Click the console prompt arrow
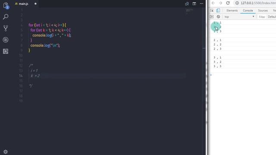The width and height of the screenshot is (276, 155). (x=211, y=75)
